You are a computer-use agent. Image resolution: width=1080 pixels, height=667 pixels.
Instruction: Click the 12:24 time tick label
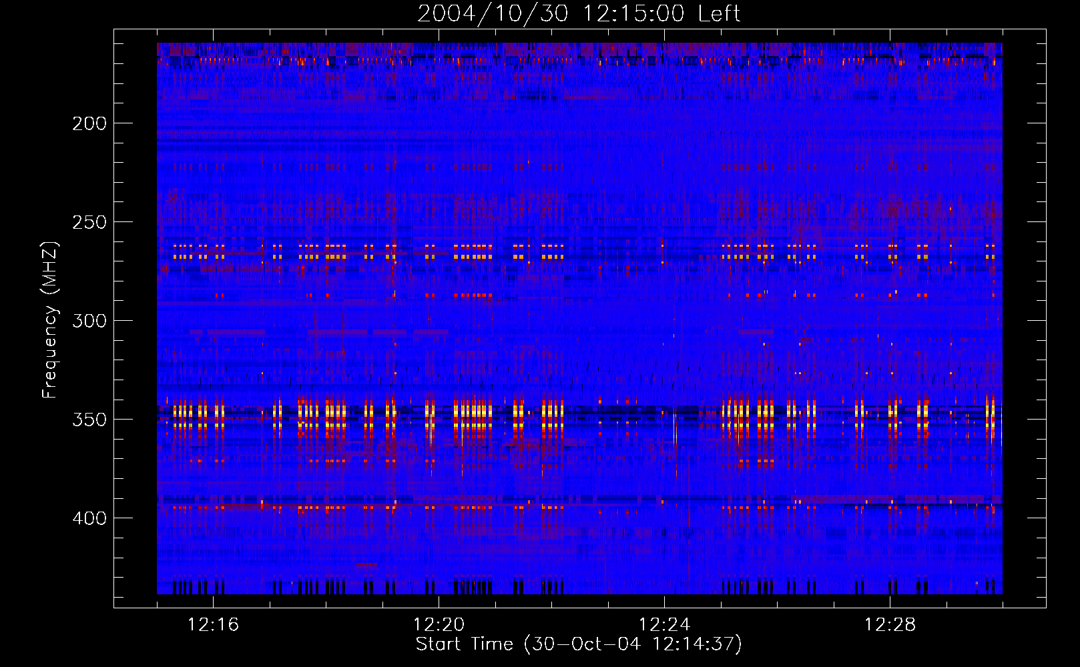click(x=664, y=625)
